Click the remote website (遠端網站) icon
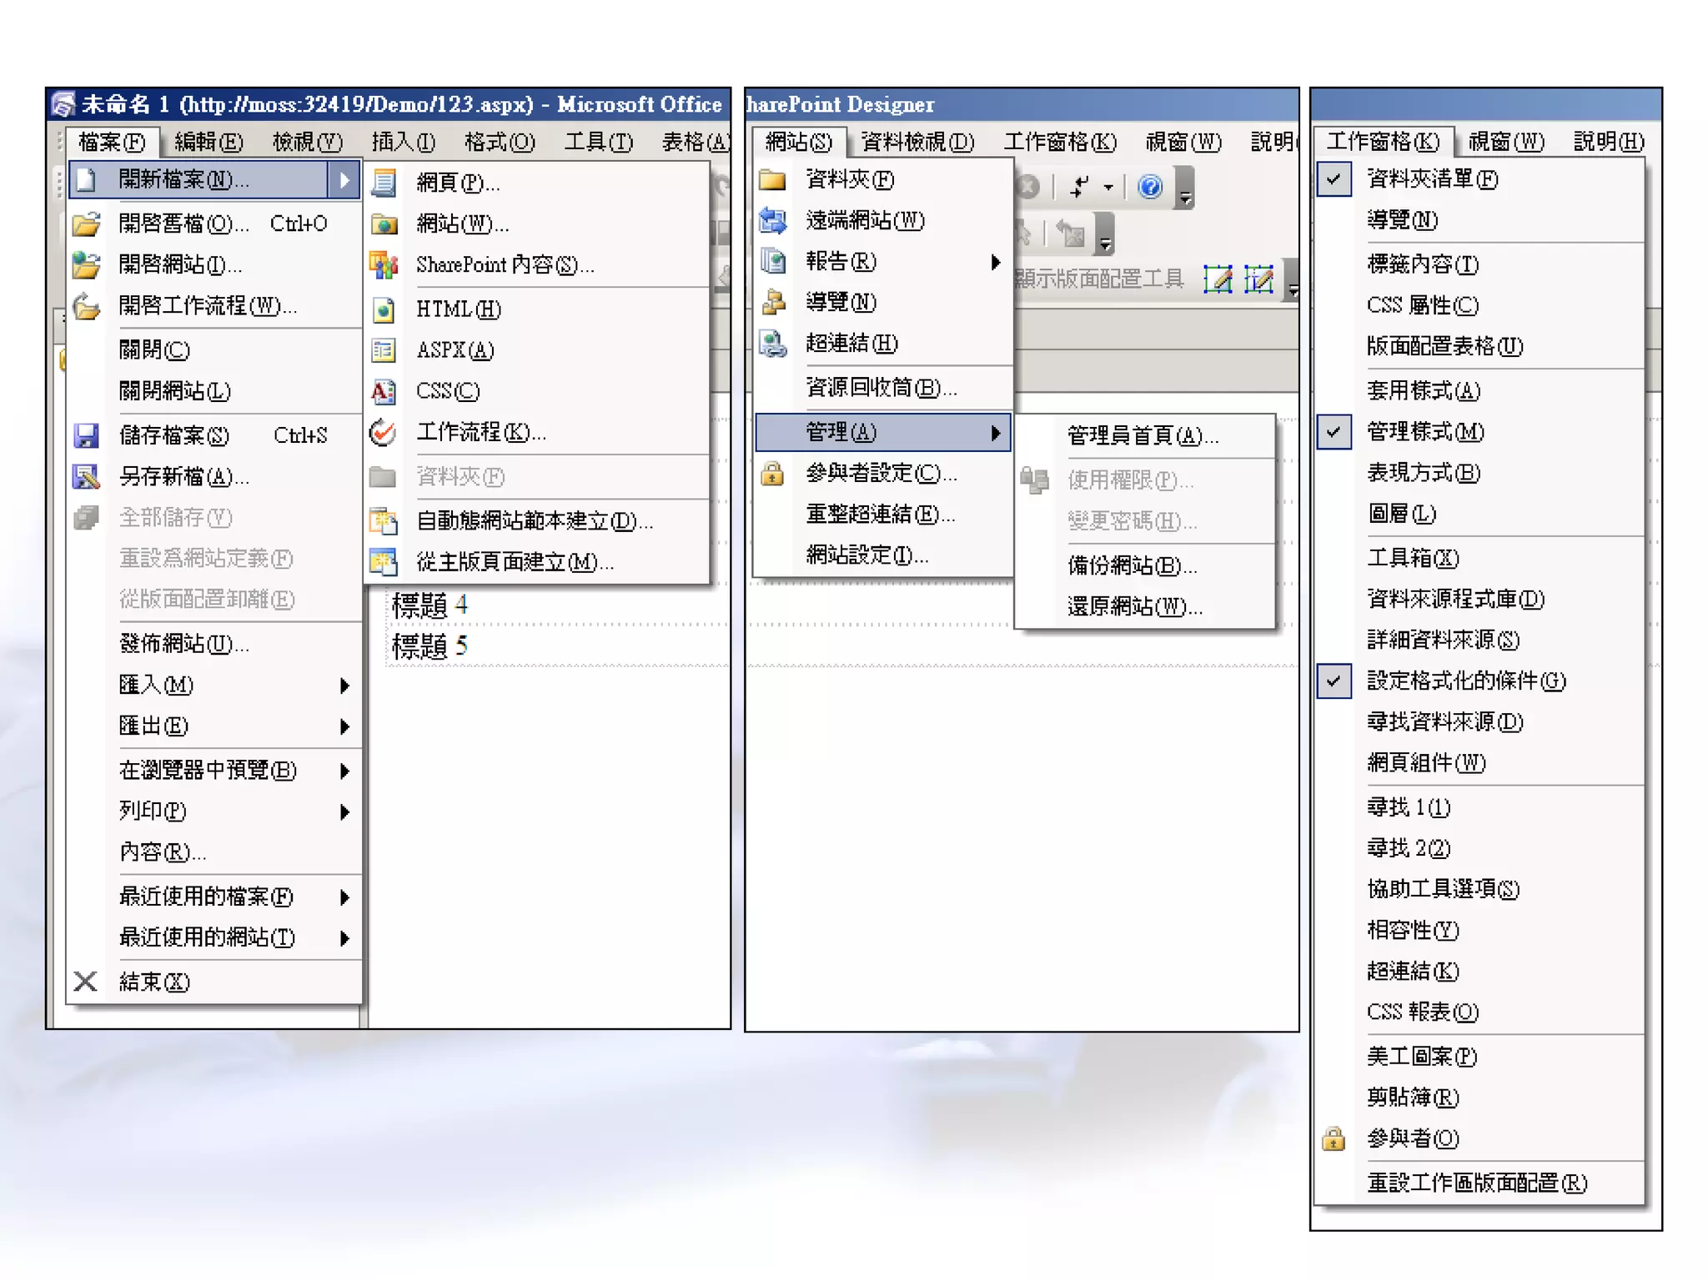The height and width of the screenshot is (1281, 1708). click(x=773, y=221)
